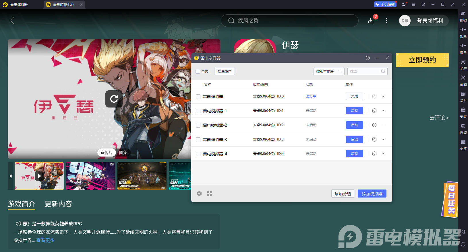Screen dimensions: 468x252
Task: Check the 全选 select-all checkbox
Action: coord(198,71)
